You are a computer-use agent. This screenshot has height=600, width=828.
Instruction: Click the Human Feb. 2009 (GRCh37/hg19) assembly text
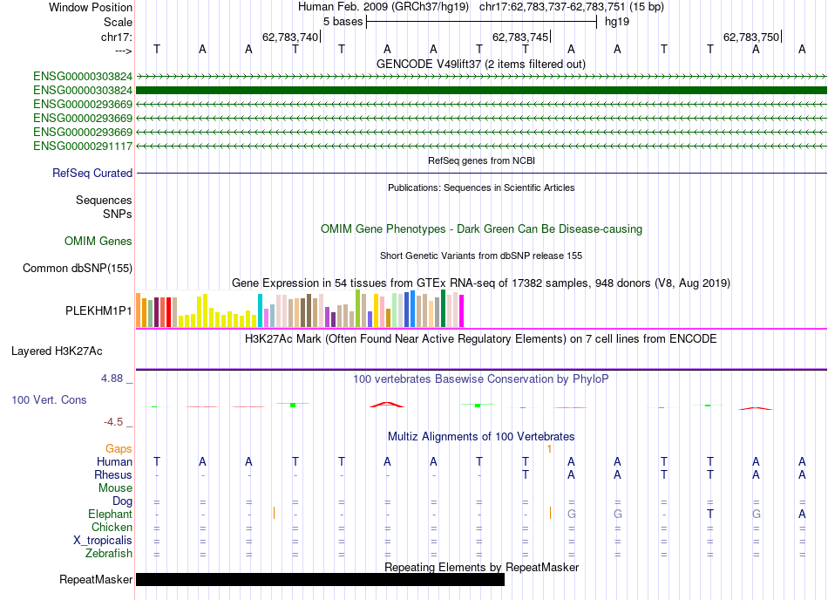coord(383,7)
